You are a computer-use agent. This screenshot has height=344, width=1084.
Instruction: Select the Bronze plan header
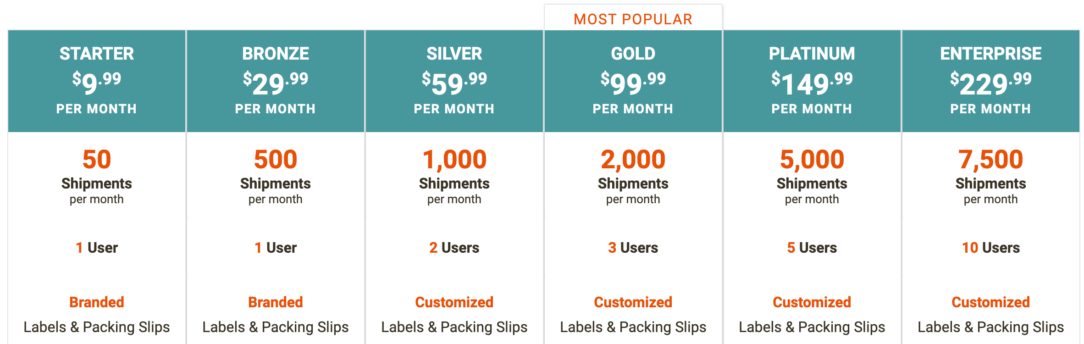[276, 81]
